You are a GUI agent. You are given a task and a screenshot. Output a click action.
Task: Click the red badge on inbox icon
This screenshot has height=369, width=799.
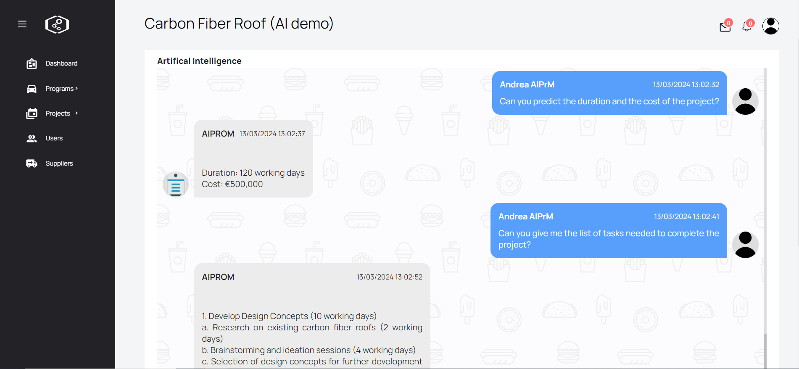(729, 23)
